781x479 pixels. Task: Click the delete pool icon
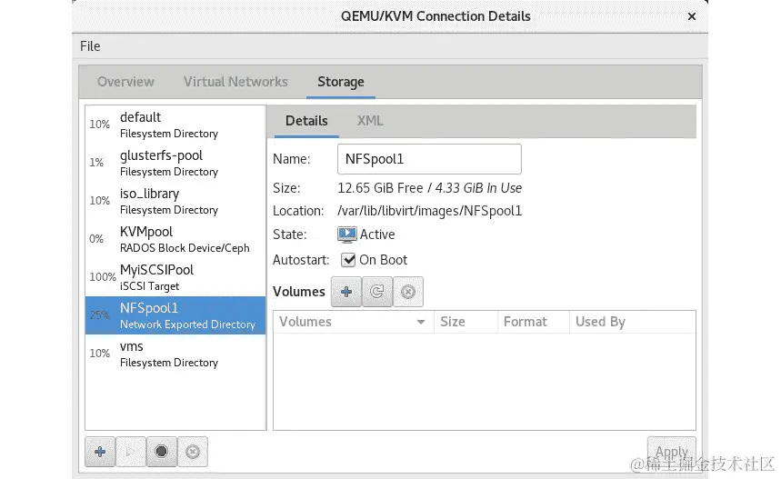(x=192, y=452)
